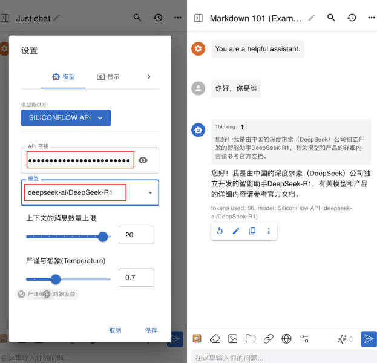Viewport: 377px width, 363px height.
Task: Click the user message 你好，你是谁
Action: coord(236,88)
